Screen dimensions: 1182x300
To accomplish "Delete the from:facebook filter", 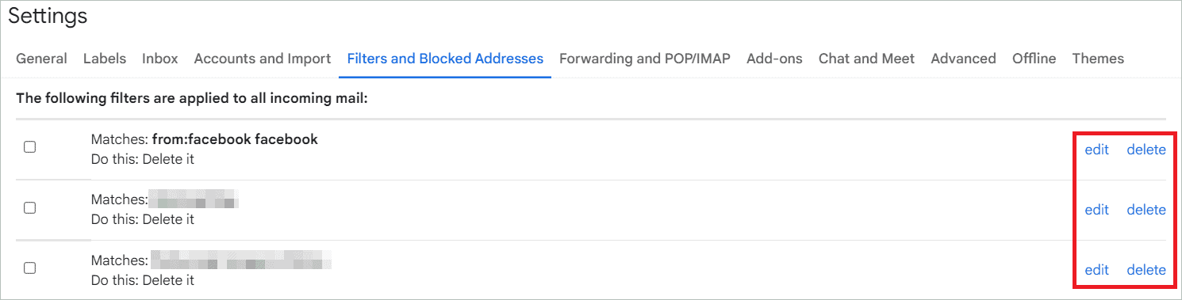I will tap(1146, 150).
